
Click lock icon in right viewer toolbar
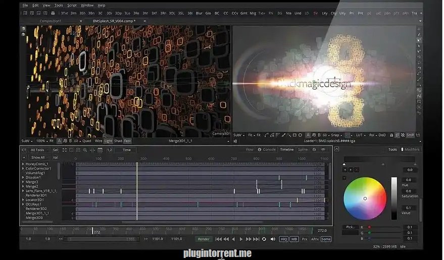(391, 136)
